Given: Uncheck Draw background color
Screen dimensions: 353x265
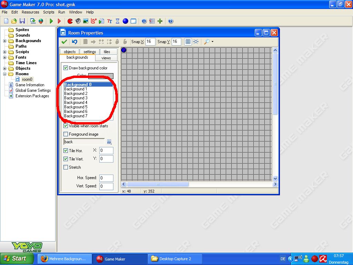Looking at the screenshot, I should coord(66,68).
